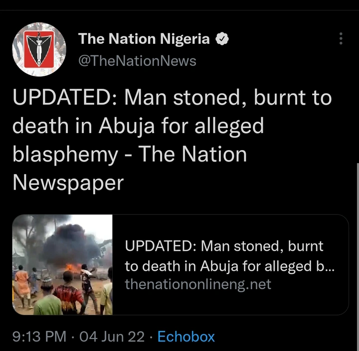This screenshot has height=351, width=359.
Task: Open The Nation Nigeria display name
Action: (x=144, y=39)
